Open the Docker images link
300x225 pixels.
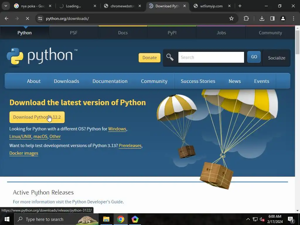pyautogui.click(x=24, y=153)
